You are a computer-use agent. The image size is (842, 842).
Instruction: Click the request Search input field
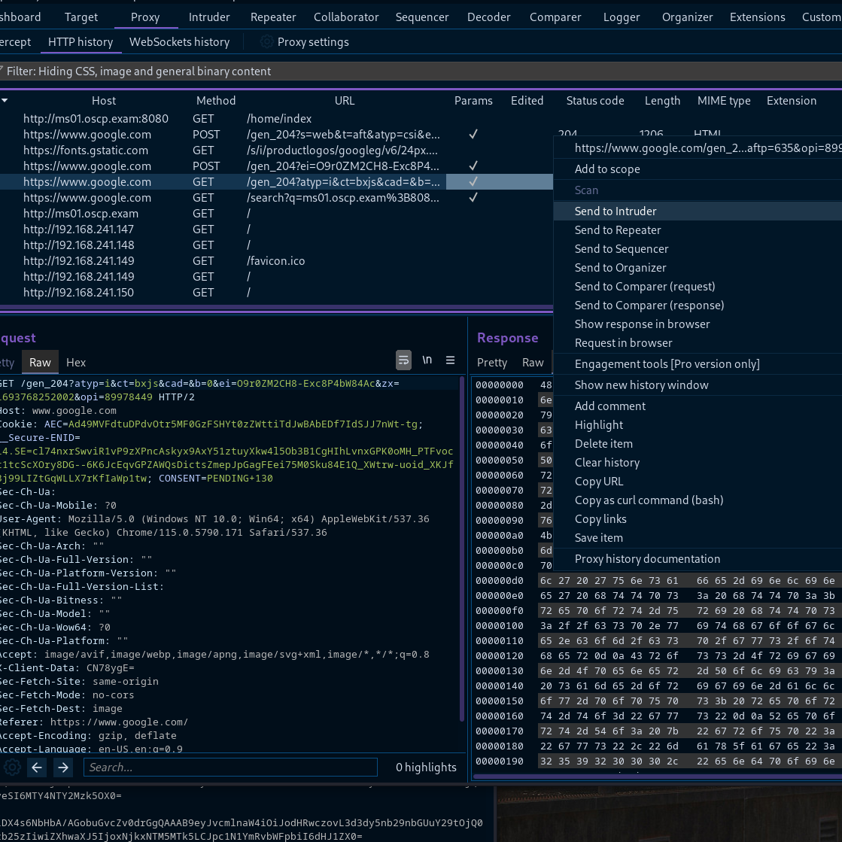230,767
